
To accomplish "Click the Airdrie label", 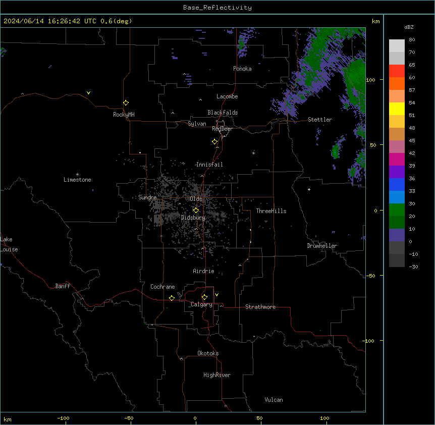I will pyautogui.click(x=203, y=271).
